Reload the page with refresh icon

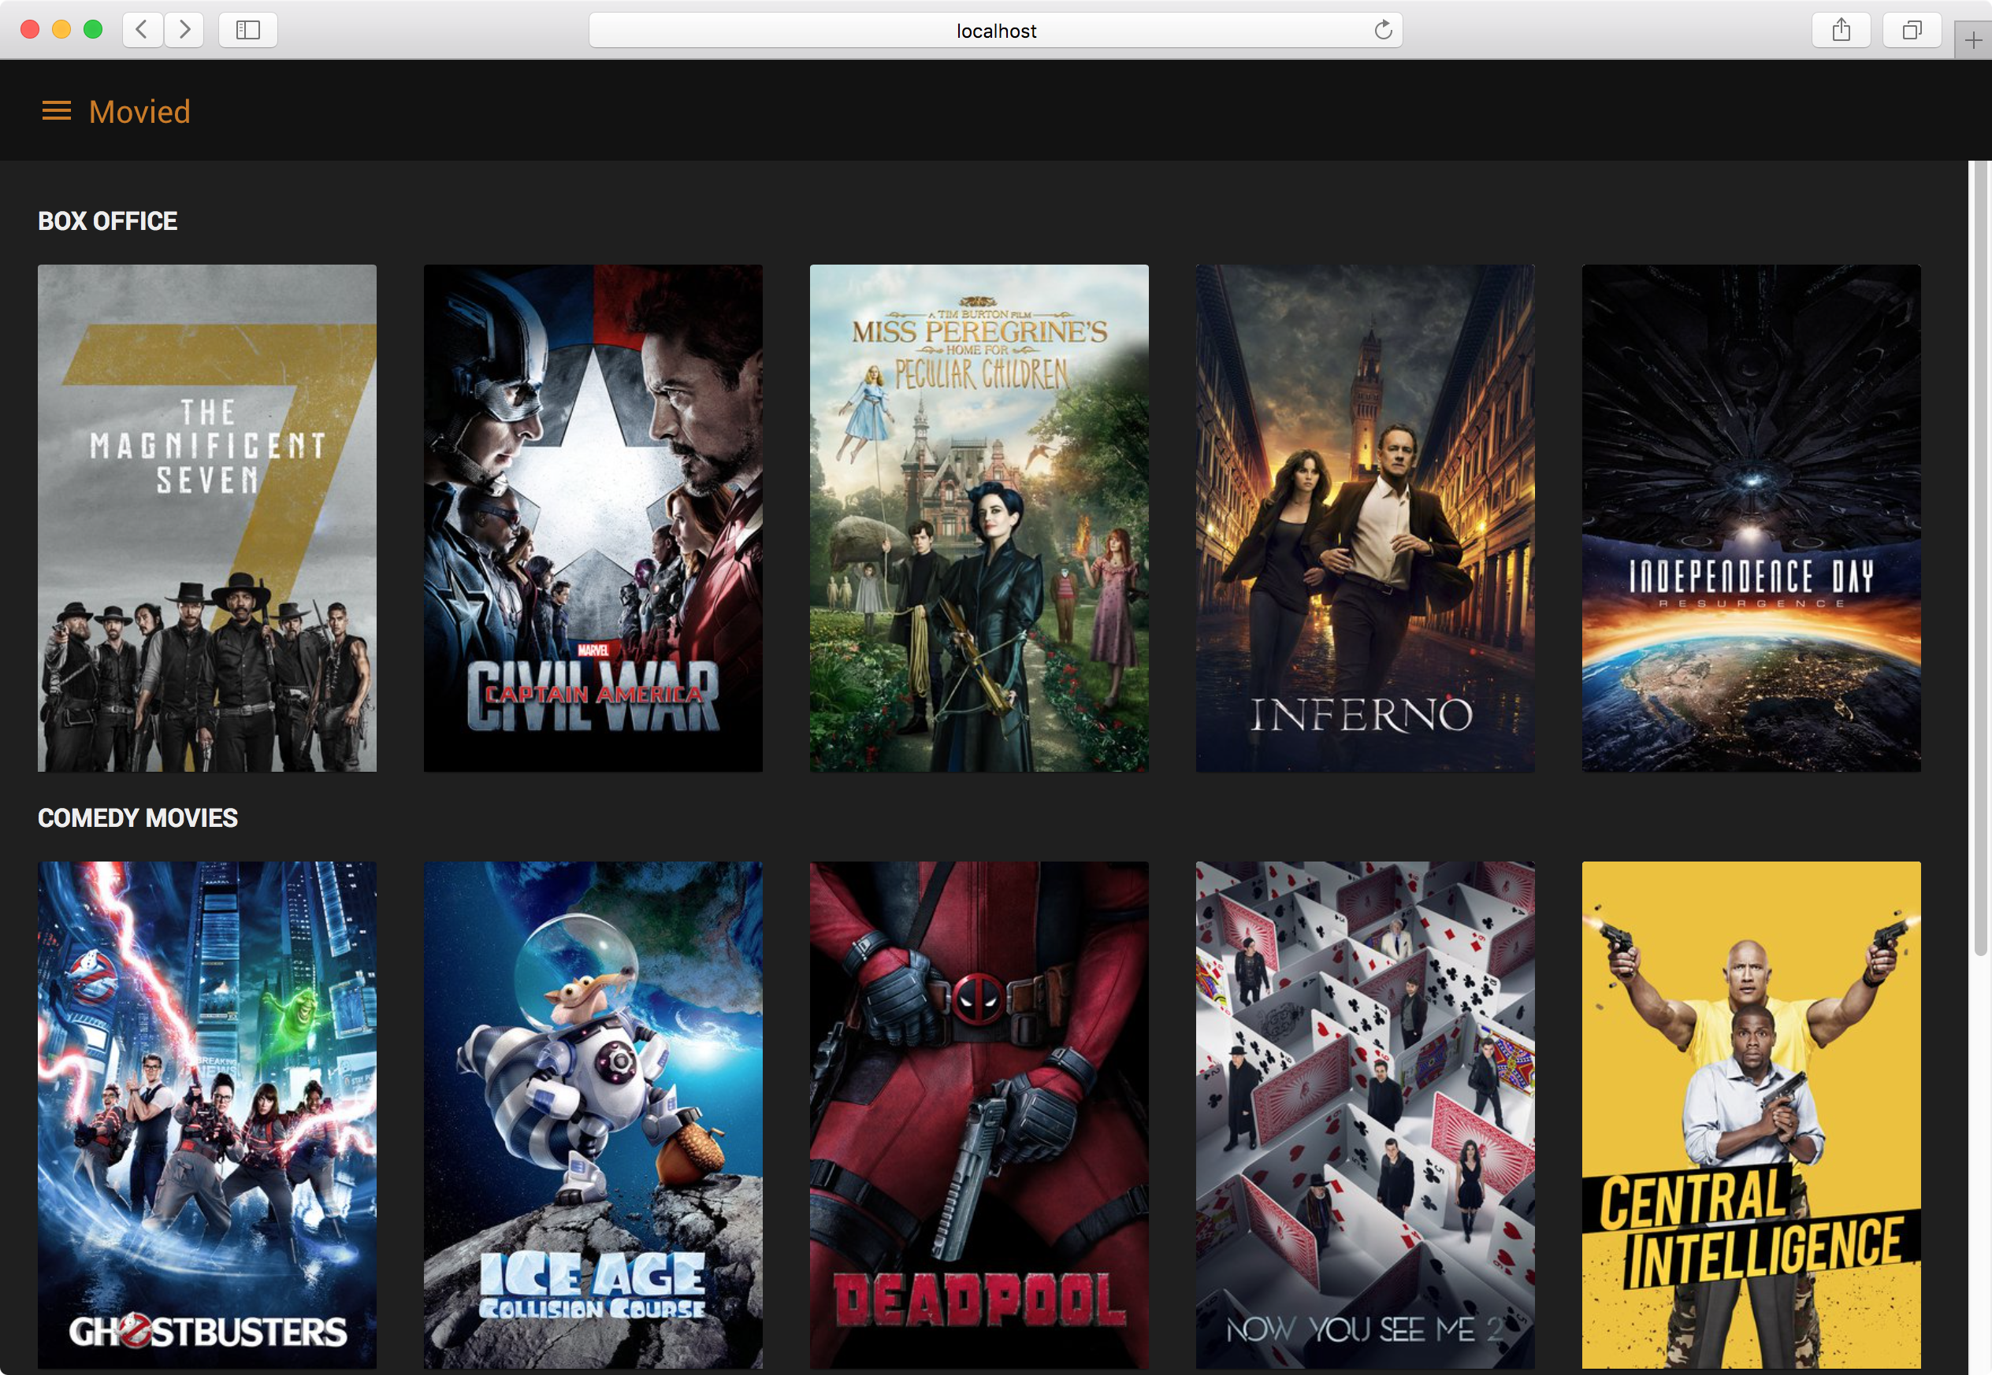1383,30
